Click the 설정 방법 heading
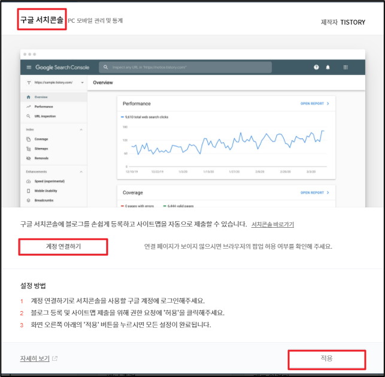385x377 pixels. (33, 286)
